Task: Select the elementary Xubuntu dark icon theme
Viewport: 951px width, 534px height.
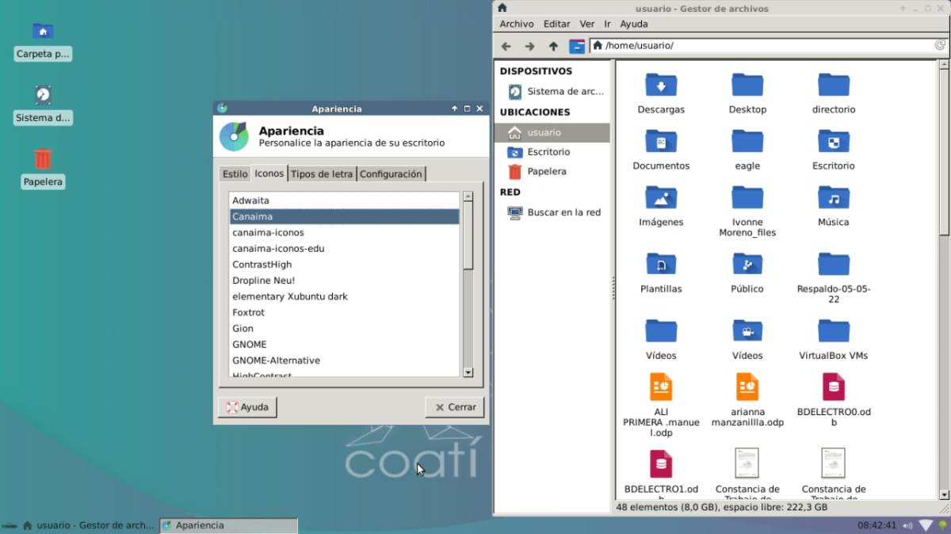Action: 290,296
